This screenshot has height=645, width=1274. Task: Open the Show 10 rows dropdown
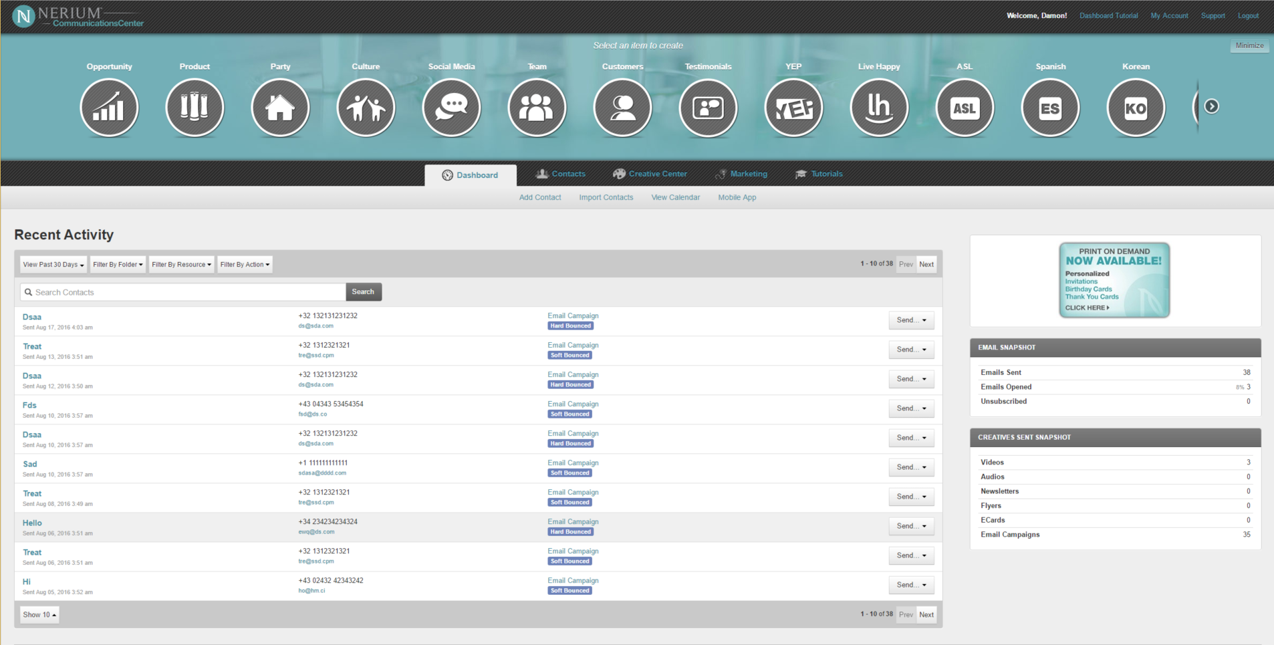pos(39,615)
